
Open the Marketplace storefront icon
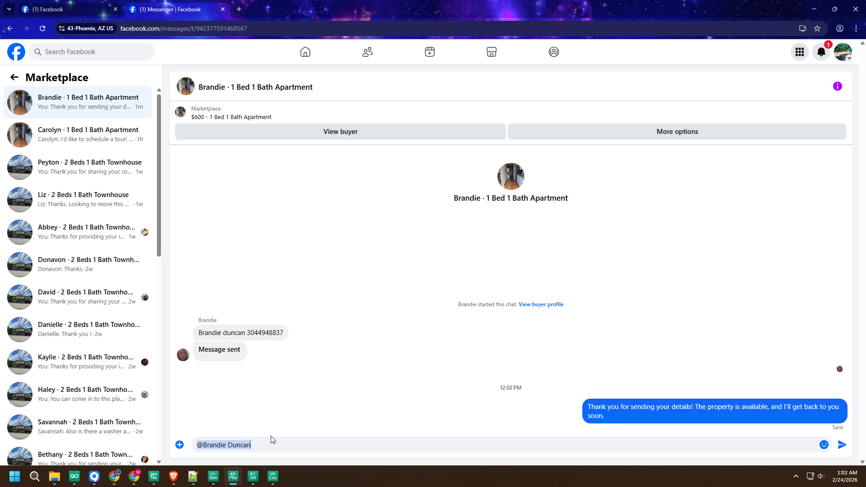492,52
